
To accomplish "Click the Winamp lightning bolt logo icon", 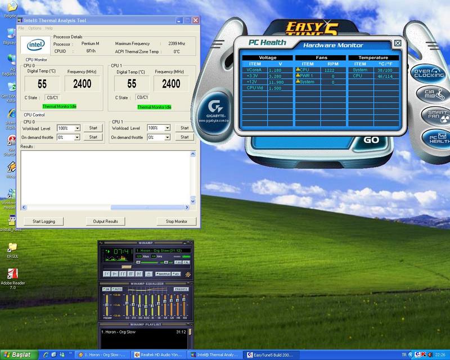I will pos(188,274).
